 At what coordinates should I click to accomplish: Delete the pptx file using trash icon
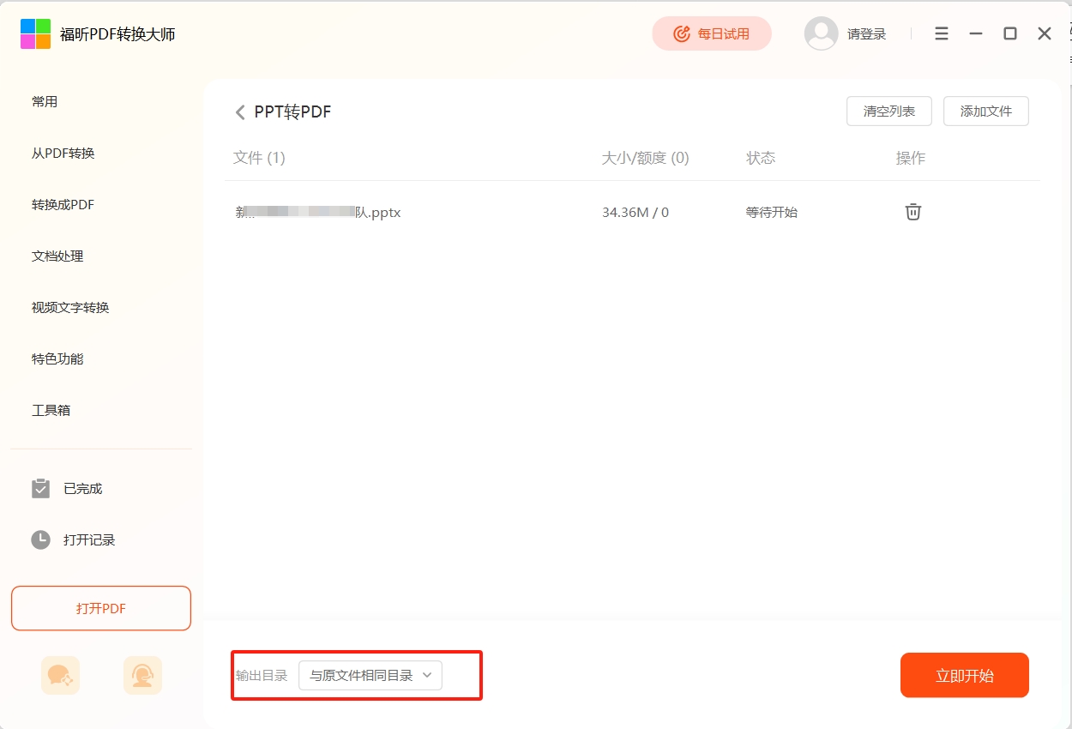point(913,212)
